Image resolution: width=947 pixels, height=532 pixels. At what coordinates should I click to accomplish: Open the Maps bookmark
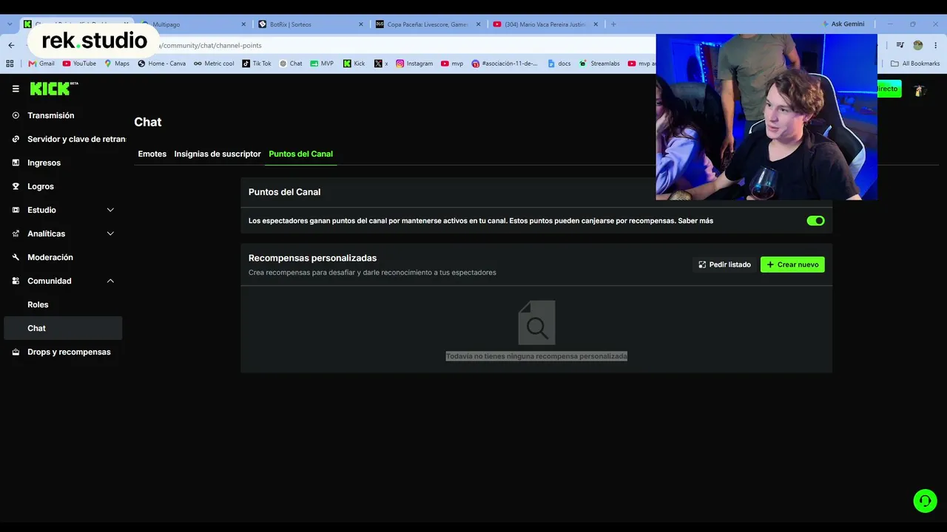117,64
